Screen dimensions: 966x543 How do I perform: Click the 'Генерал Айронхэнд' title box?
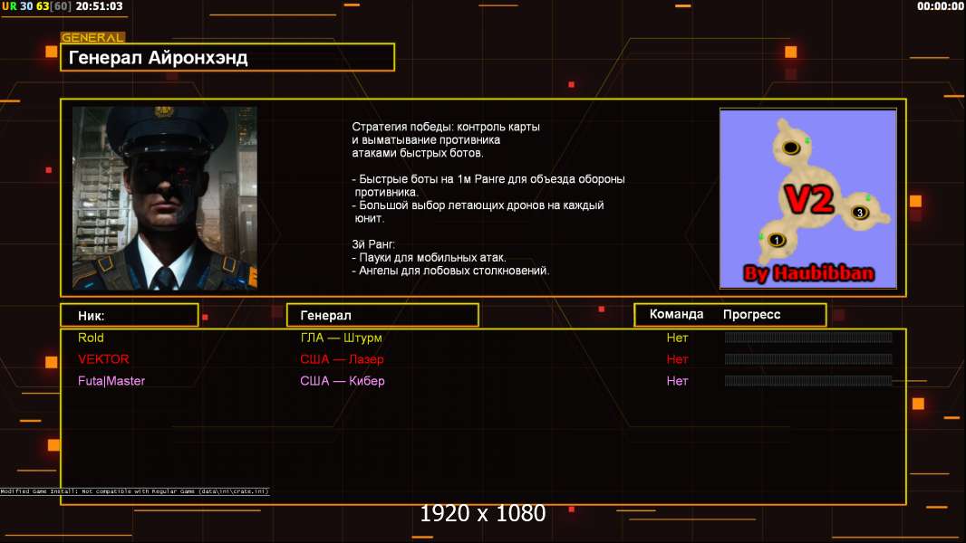pos(227,57)
